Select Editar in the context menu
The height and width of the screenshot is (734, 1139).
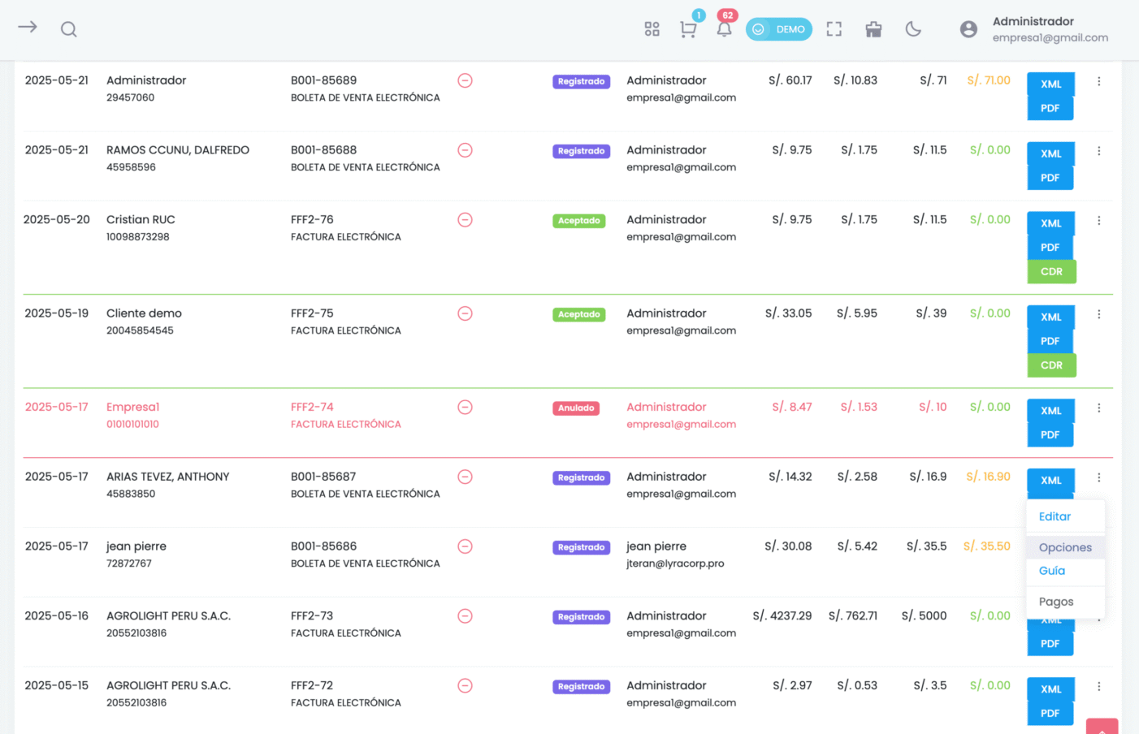tap(1055, 516)
